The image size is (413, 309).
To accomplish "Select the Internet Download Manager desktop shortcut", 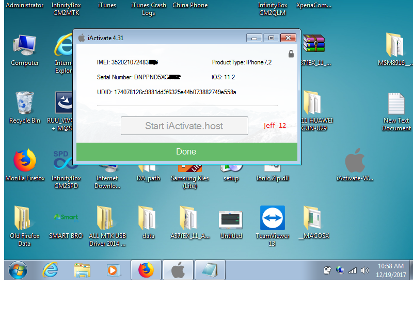I will coord(107,177).
